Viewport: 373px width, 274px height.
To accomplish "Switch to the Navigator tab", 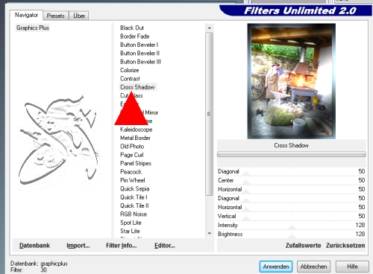I will pos(26,15).
